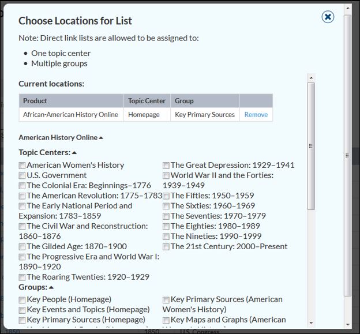Tick The Eighties: 1980–1989
The width and height of the screenshot is (360, 334).
(x=166, y=227)
